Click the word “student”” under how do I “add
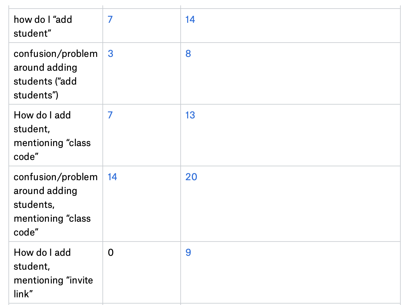The width and height of the screenshot is (403, 305). [x=32, y=33]
